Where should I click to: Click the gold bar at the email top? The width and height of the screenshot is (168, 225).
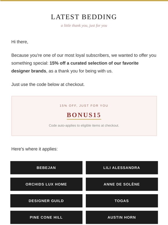tap(84, 1)
